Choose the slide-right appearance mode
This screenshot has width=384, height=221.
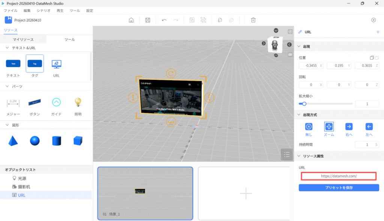coord(349,127)
